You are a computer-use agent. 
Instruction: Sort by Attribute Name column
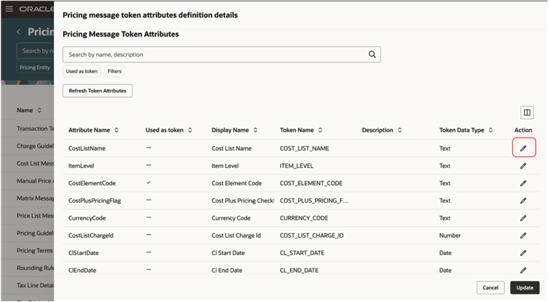pyautogui.click(x=116, y=130)
